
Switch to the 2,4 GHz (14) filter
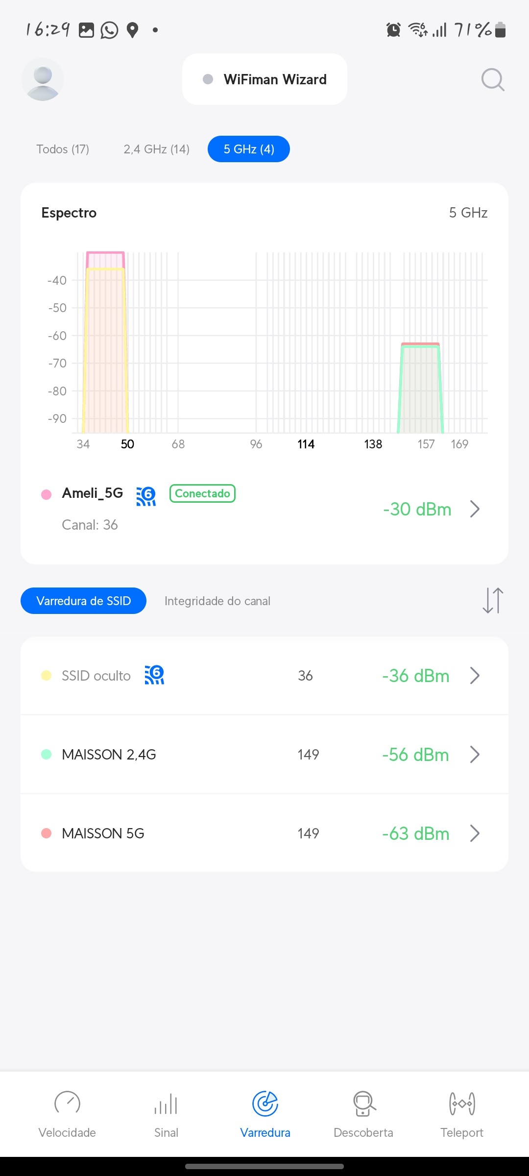pos(156,149)
